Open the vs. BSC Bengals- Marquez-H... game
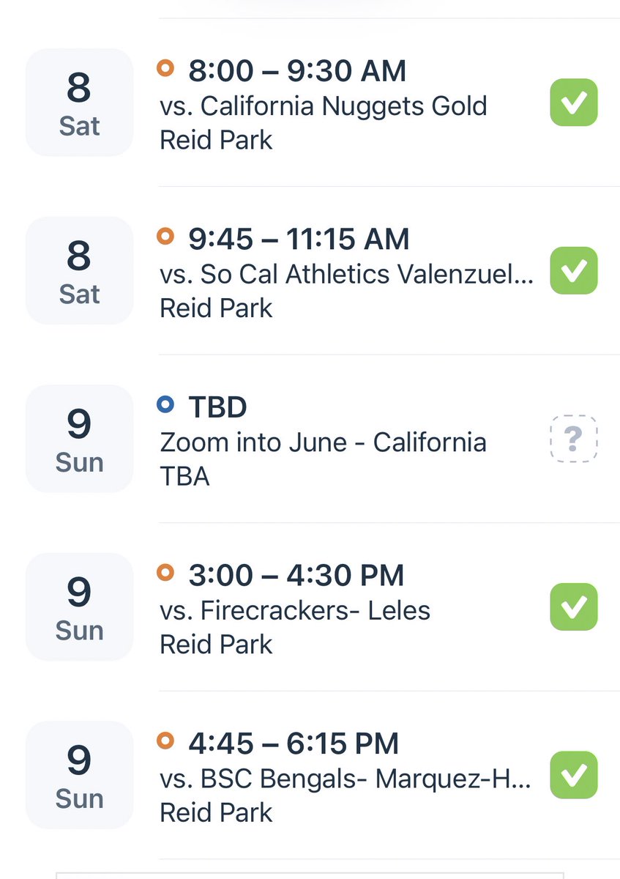The width and height of the screenshot is (620, 879). tap(346, 779)
